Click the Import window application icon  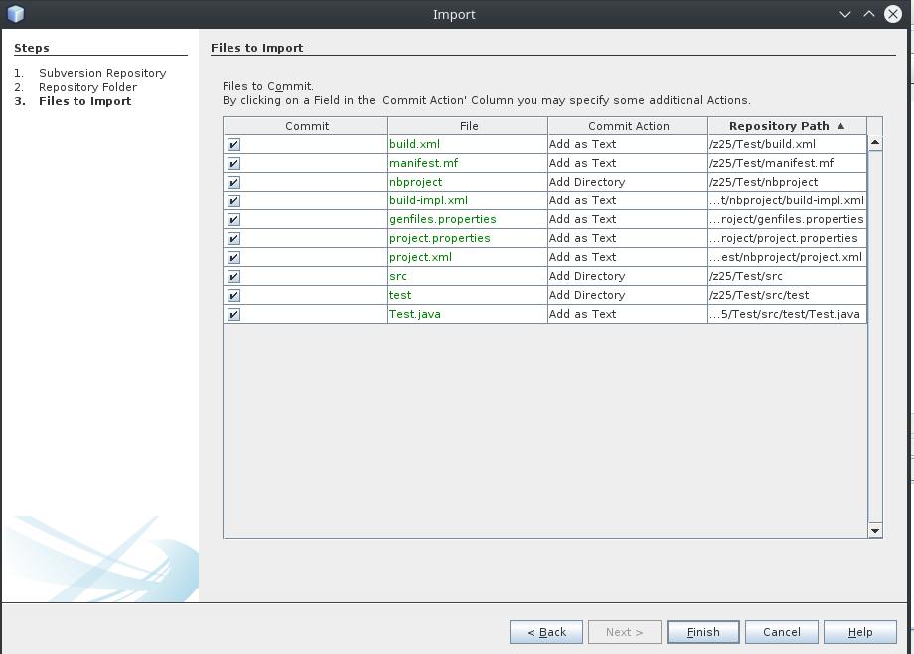16,13
